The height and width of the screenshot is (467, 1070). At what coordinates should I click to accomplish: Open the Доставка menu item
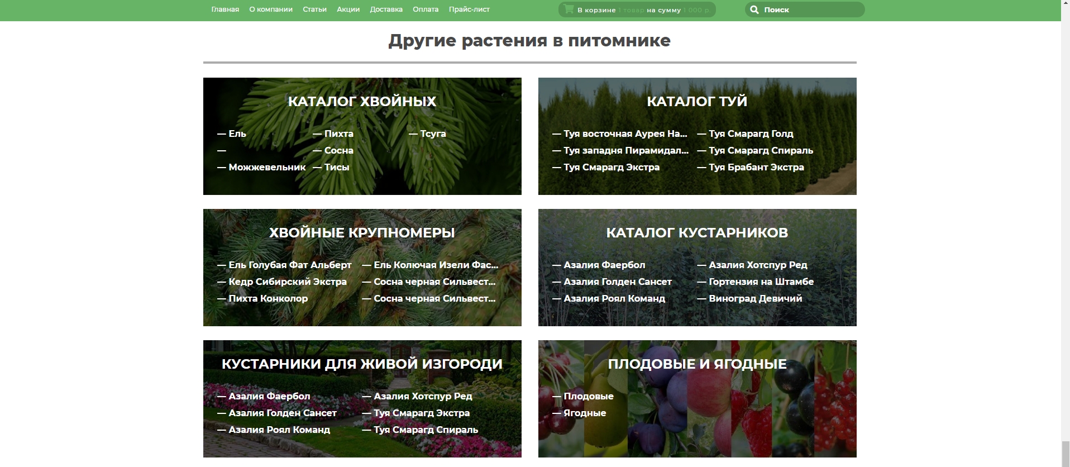[386, 9]
